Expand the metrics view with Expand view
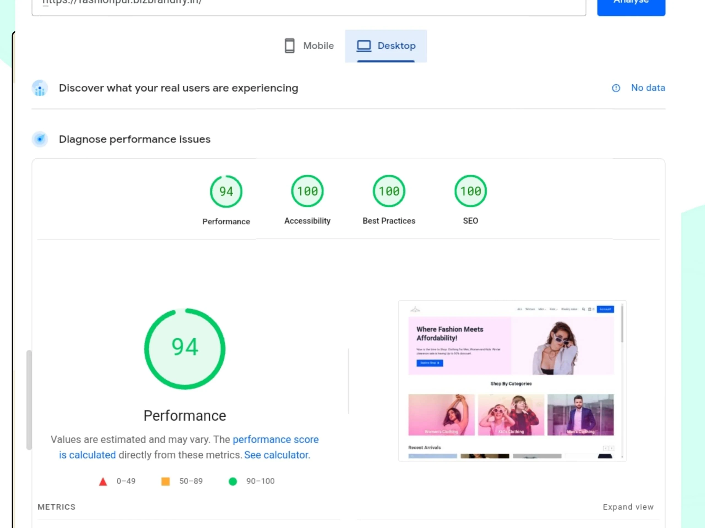Image resolution: width=705 pixels, height=528 pixels. [628, 507]
